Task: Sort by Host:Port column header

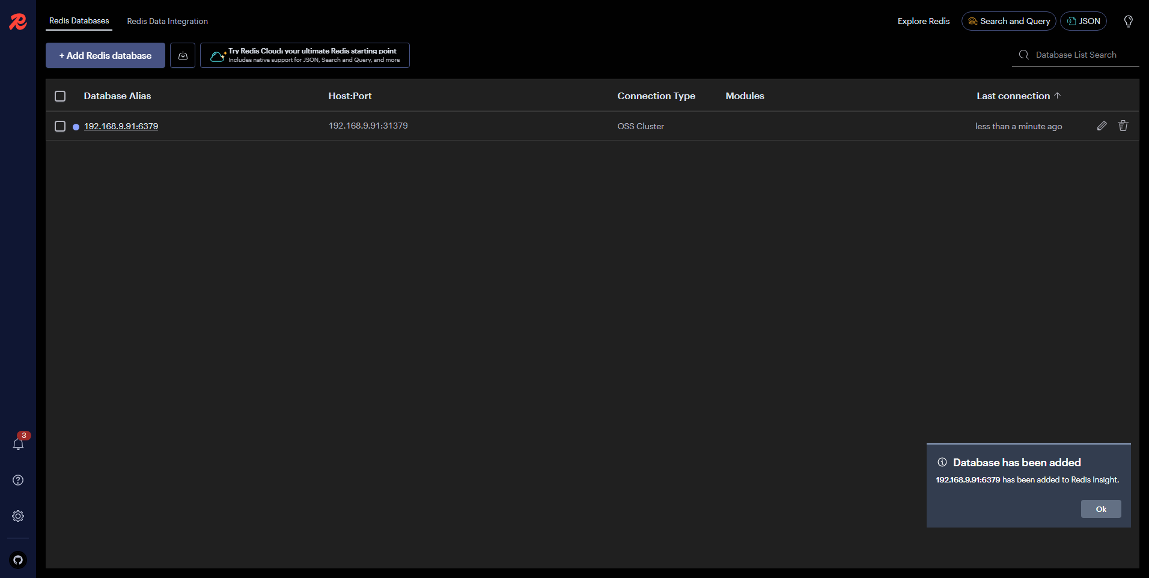Action: tap(350, 96)
